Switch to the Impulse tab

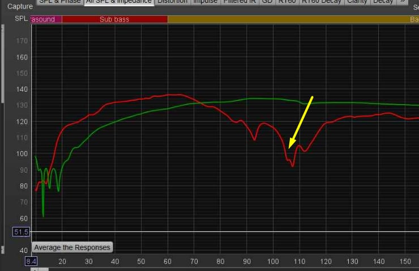(205, 2)
